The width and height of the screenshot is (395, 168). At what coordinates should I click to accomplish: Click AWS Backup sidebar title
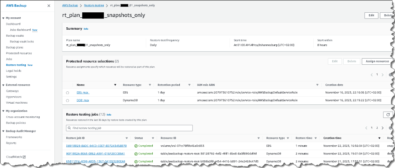16,5
